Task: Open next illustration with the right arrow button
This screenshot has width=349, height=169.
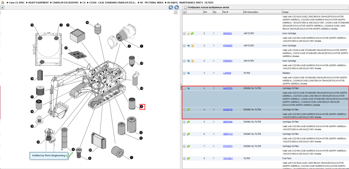Action: (176, 8)
